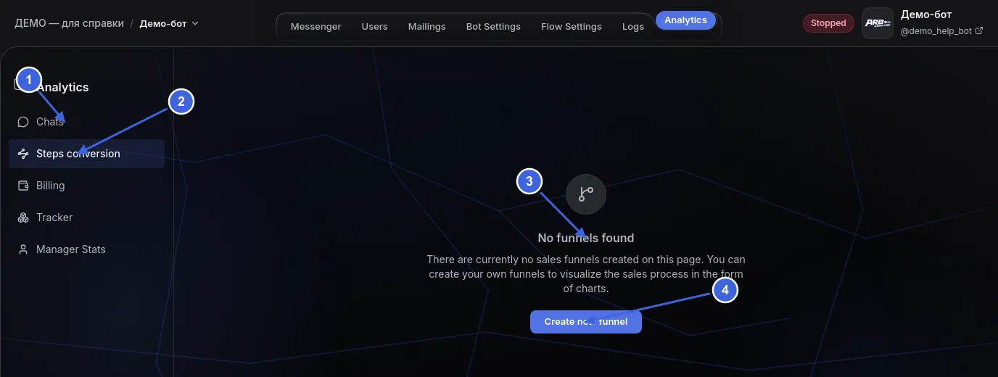Click the Create new funnel button
Screen dimensions: 998x377
pos(586,322)
